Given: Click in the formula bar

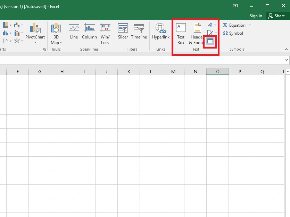Looking at the screenshot, I should (142, 60).
